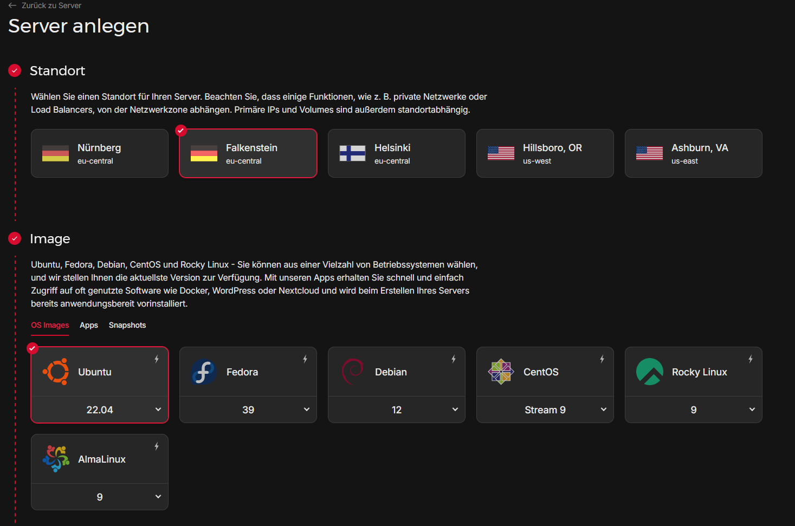The height and width of the screenshot is (526, 795).
Task: Click the back arrow next to Zurück zu Server
Action: pyautogui.click(x=12, y=5)
